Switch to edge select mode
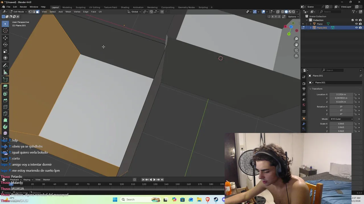The image size is (364, 204). click(34, 12)
